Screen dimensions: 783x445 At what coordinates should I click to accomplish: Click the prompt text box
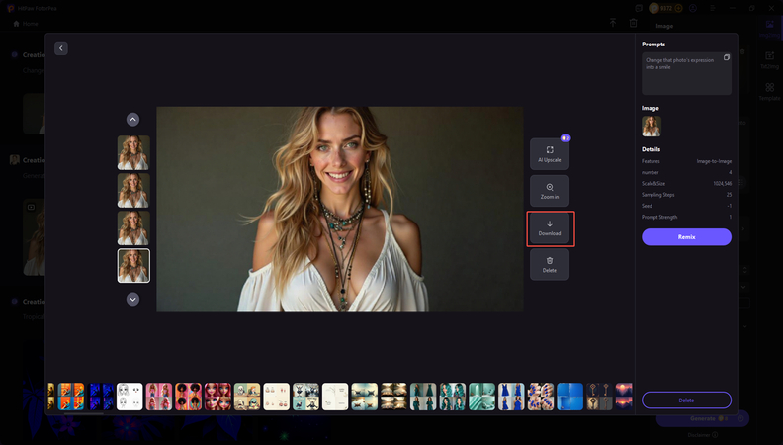[686, 73]
